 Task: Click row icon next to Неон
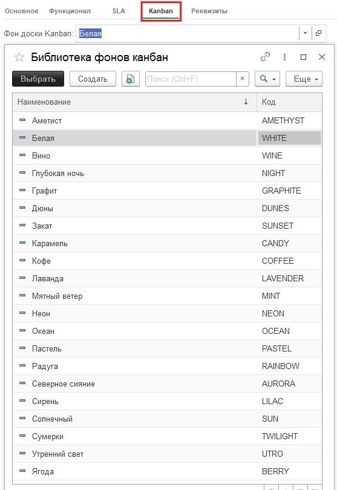click(22, 313)
